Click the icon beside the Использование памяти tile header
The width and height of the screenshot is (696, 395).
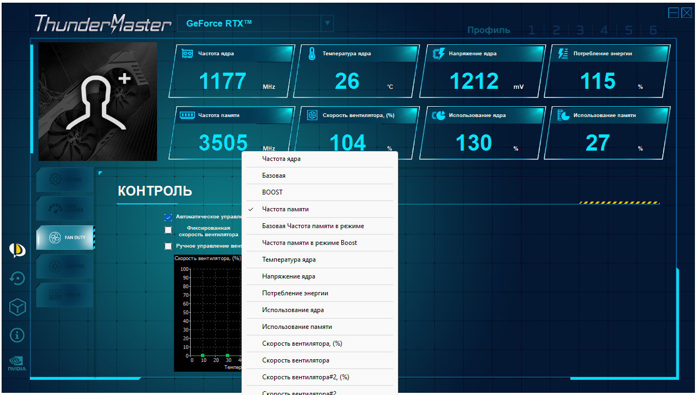[x=563, y=115]
